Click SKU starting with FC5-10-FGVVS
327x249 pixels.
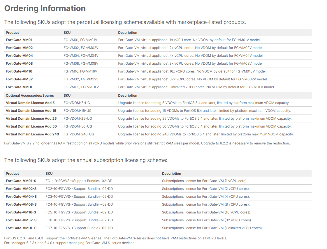click(x=79, y=212)
